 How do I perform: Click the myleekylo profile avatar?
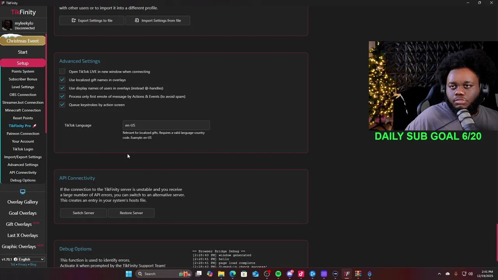point(7,25)
